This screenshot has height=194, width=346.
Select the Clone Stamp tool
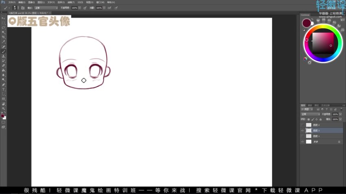click(x=3, y=56)
